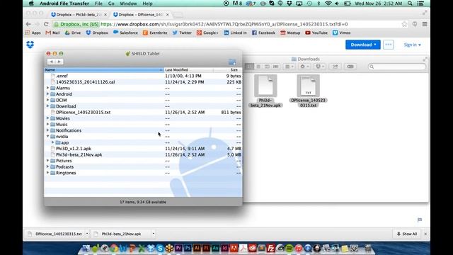The height and width of the screenshot is (255, 453).
Task: Click the flag icon on Dropbox page
Action: [x=420, y=220]
